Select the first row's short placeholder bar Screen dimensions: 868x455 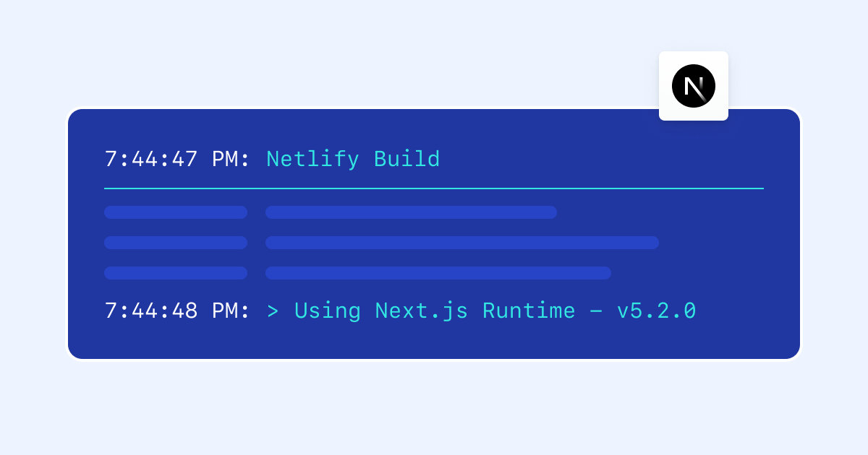tap(176, 212)
